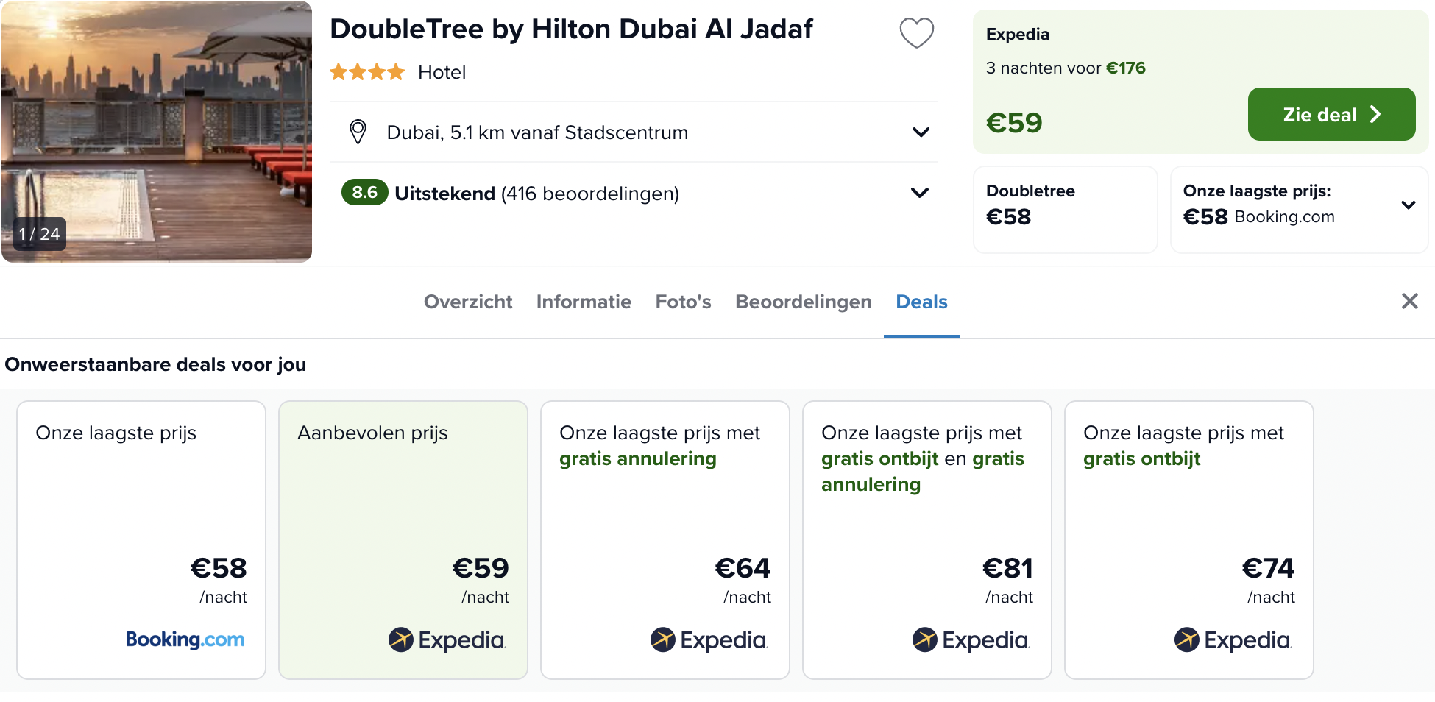
Task: Expand the Dubai location details chevron
Action: (x=921, y=132)
